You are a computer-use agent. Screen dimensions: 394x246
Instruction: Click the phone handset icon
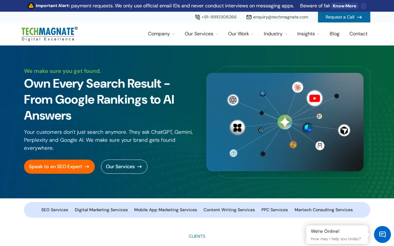[x=198, y=17]
